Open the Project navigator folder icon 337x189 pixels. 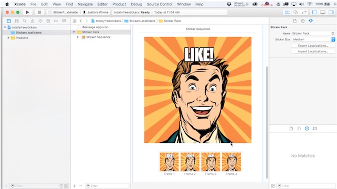pos(9,21)
